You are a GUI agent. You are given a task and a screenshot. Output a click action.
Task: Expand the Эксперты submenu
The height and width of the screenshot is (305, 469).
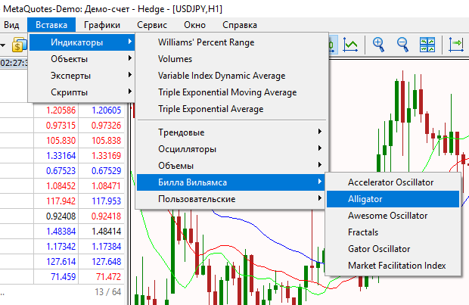pos(82,76)
